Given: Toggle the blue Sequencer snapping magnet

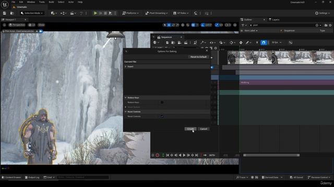Looking at the screenshot, I should click(x=264, y=43).
